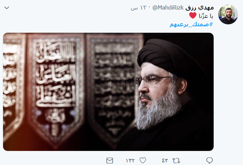243x165 pixels.
Task: Open the attached photo of man in turban
Action: point(108,92)
